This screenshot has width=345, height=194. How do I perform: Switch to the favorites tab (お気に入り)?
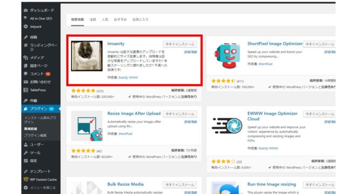(140, 19)
